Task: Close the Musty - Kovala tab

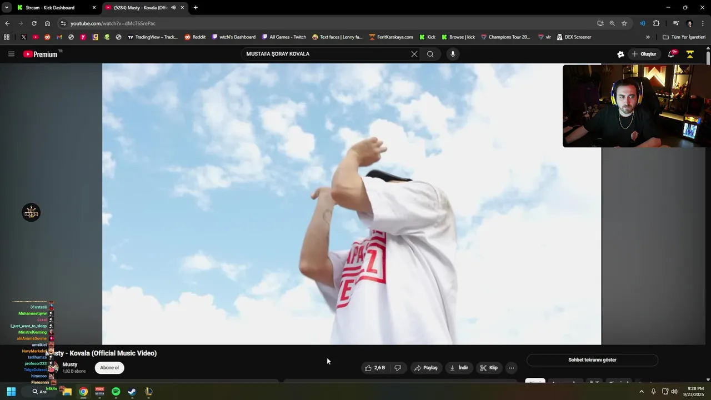Action: click(182, 8)
